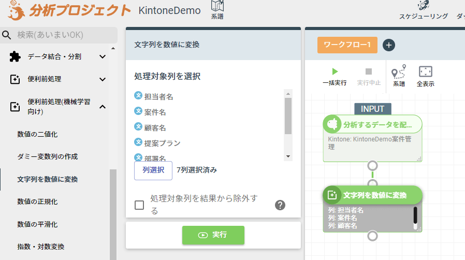Viewport: 465px width, 260px height.
Task: Add a new workflow with plus button
Action: click(388, 45)
